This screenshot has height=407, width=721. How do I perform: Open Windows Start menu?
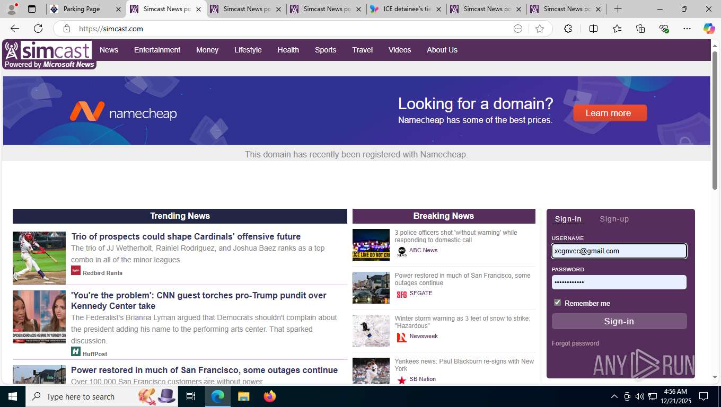pyautogui.click(x=13, y=396)
